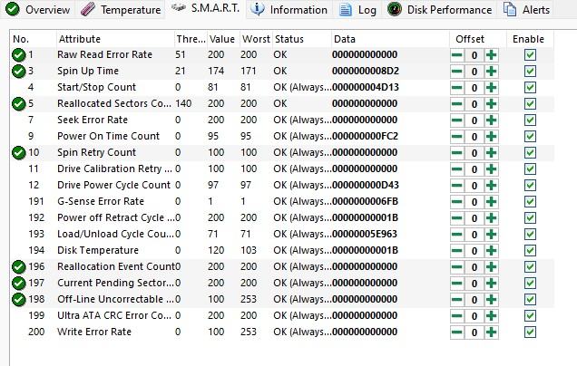Click green check icon for Reallocated Sectors Count
Screen dimensions: 577x366
pyautogui.click(x=18, y=103)
